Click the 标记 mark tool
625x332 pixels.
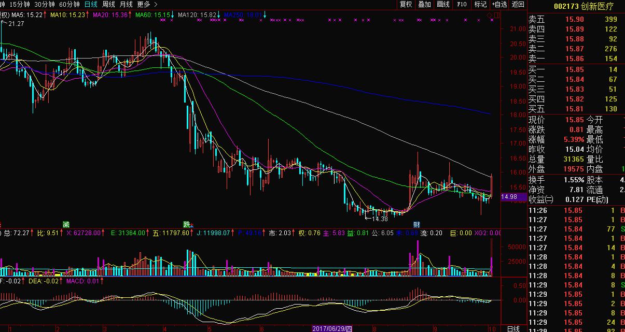480,4
